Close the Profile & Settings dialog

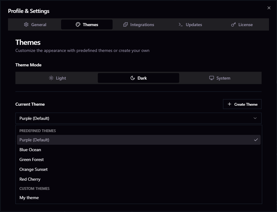coord(269,8)
